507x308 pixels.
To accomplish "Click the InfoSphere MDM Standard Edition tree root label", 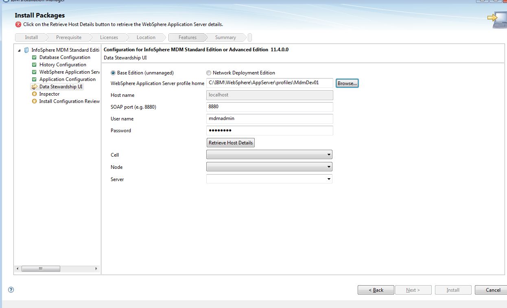I will coord(66,50).
